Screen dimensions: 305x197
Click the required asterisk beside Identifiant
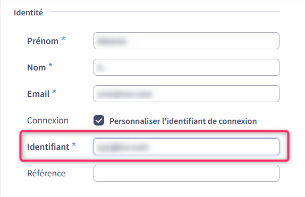pyautogui.click(x=74, y=144)
